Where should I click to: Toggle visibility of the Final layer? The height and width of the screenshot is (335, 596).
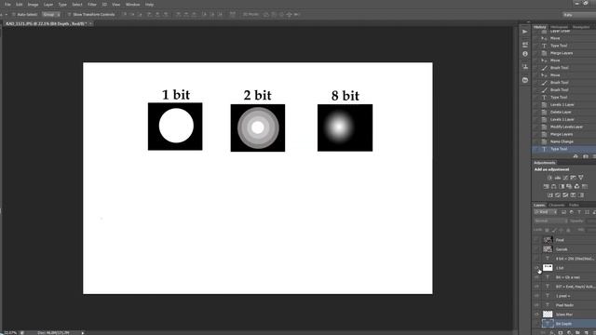pos(536,240)
